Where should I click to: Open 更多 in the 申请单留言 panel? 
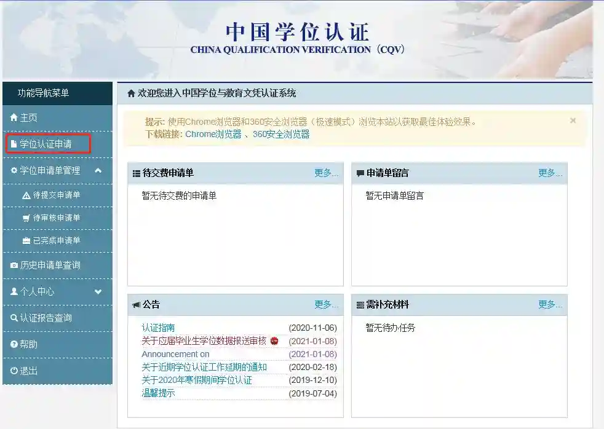pyautogui.click(x=550, y=173)
